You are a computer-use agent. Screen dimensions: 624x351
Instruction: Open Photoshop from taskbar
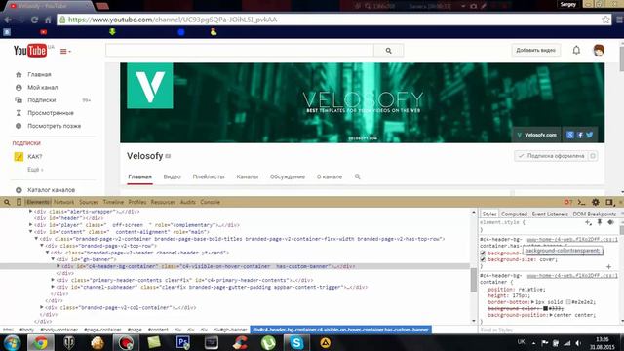(x=183, y=342)
